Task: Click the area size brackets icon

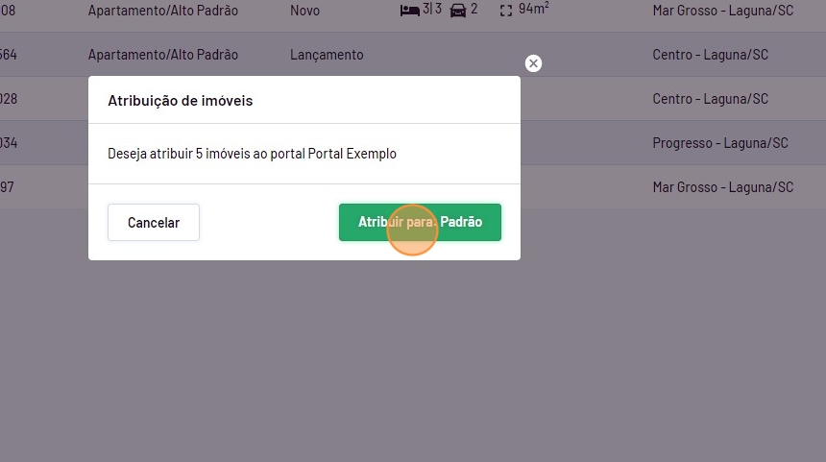Action: (506, 11)
